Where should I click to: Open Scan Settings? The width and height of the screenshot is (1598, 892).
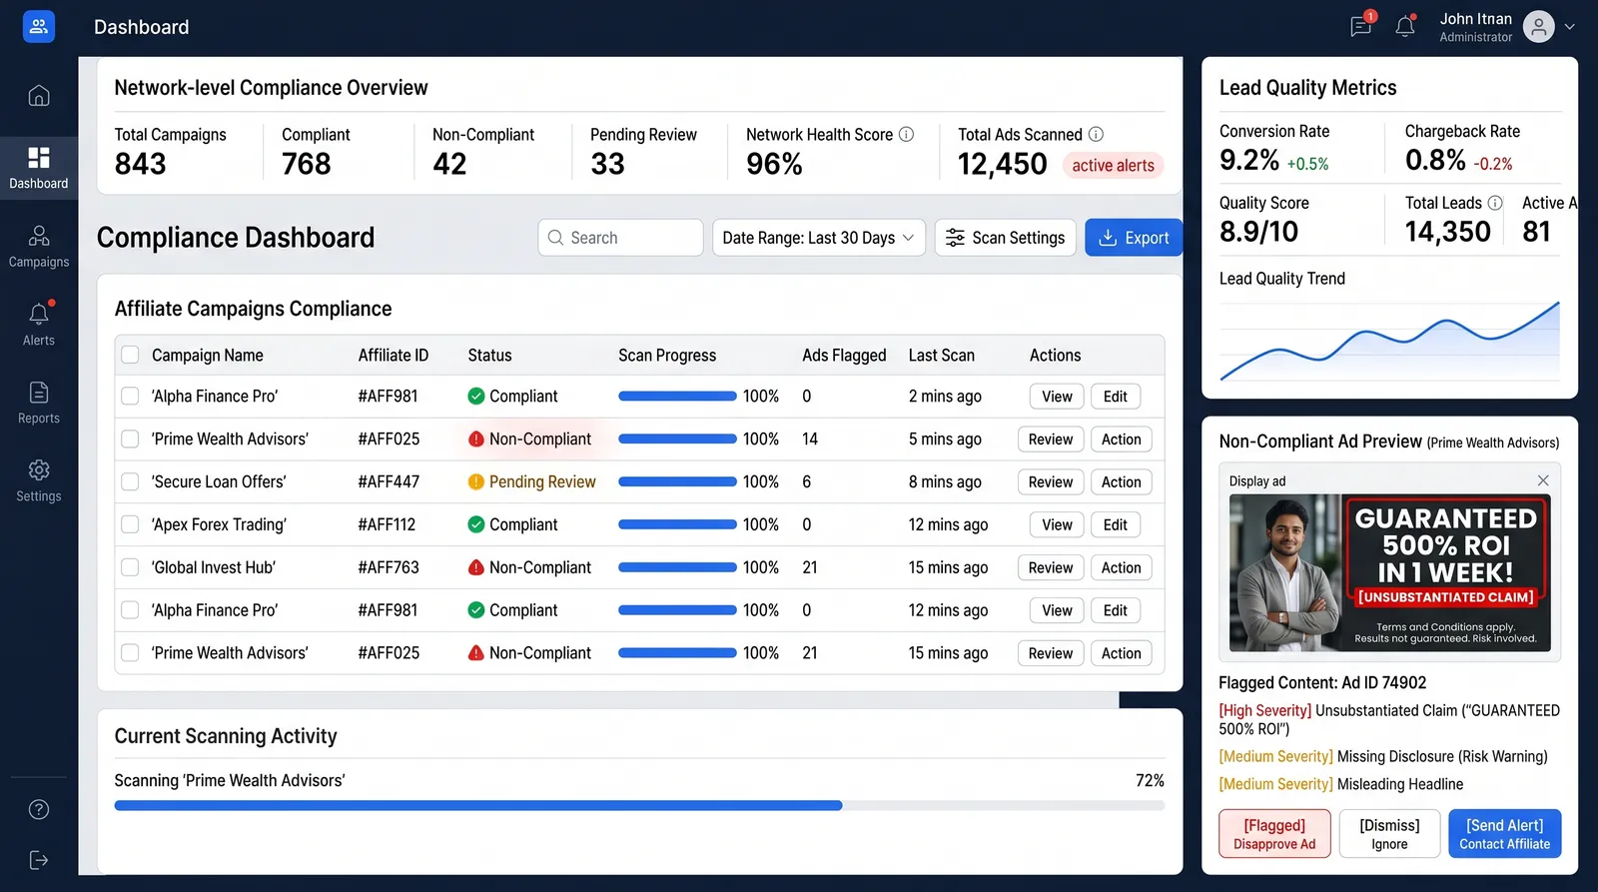[x=1005, y=238]
